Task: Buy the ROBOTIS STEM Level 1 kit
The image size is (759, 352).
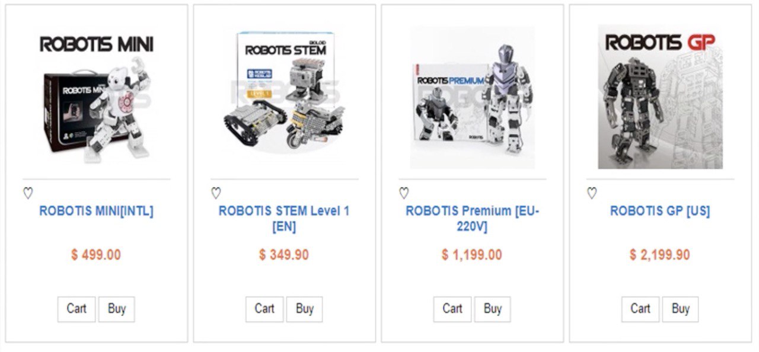Action: (x=305, y=309)
